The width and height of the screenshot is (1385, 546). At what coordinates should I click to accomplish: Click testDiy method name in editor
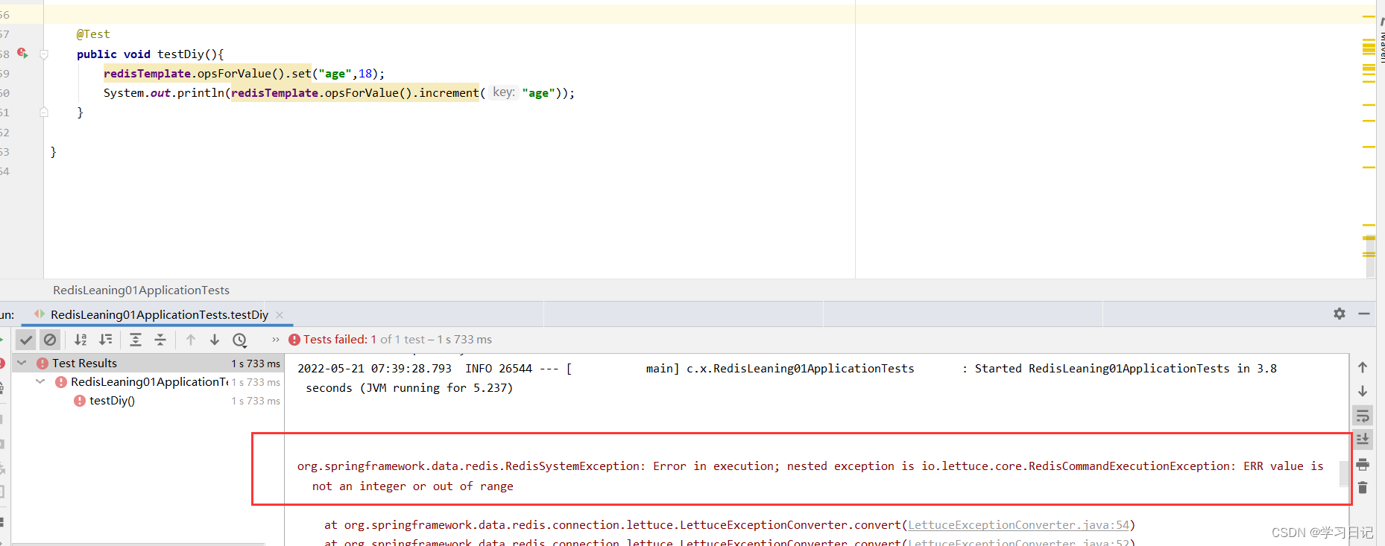180,54
